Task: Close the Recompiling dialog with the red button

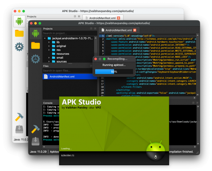Action: 96,59
